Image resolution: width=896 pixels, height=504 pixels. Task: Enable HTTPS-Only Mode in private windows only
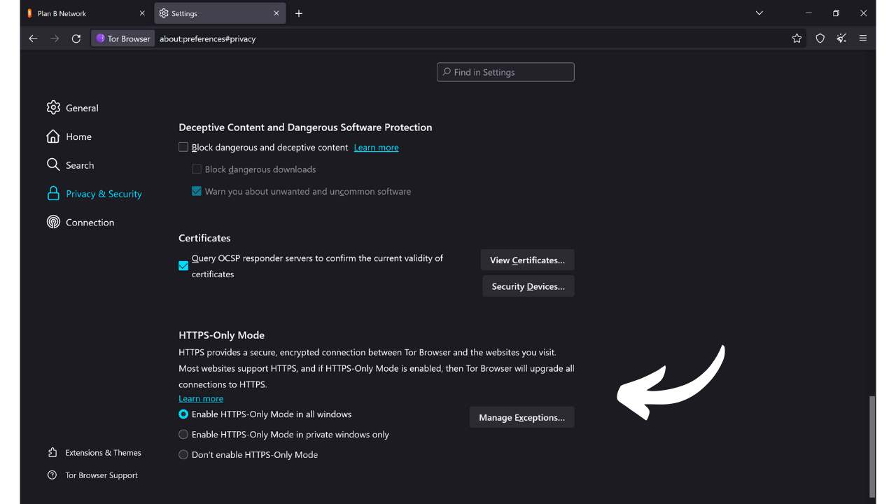[x=183, y=434]
